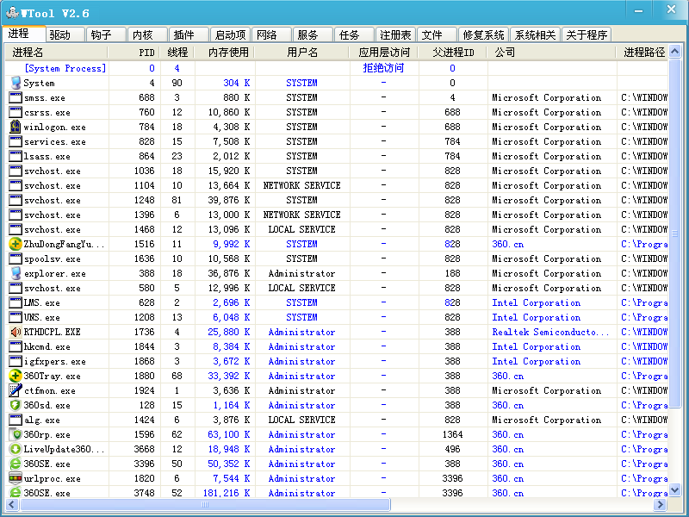The image size is (689, 517).
Task: Open the 插件 tab
Action: tap(189, 34)
